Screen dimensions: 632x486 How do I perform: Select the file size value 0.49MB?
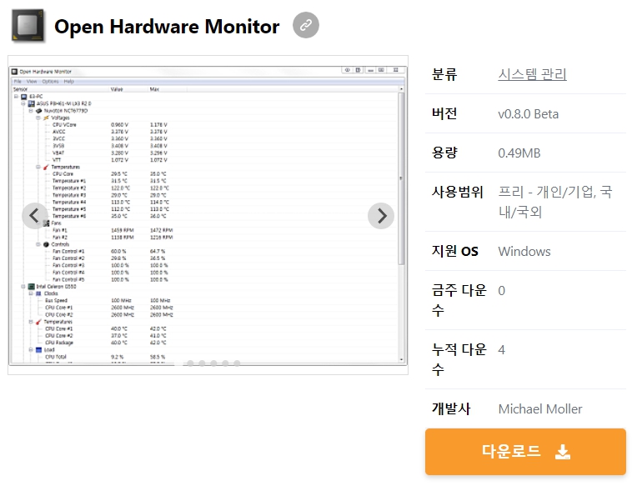519,153
